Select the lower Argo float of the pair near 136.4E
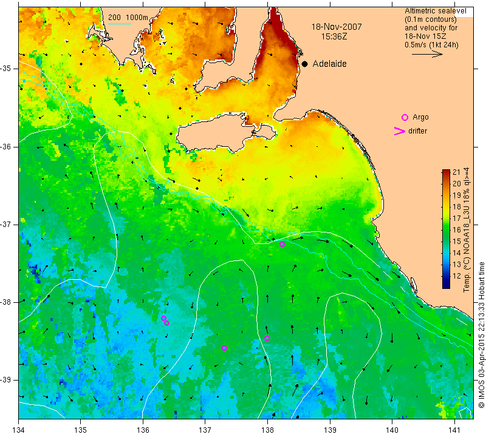 tap(166, 324)
